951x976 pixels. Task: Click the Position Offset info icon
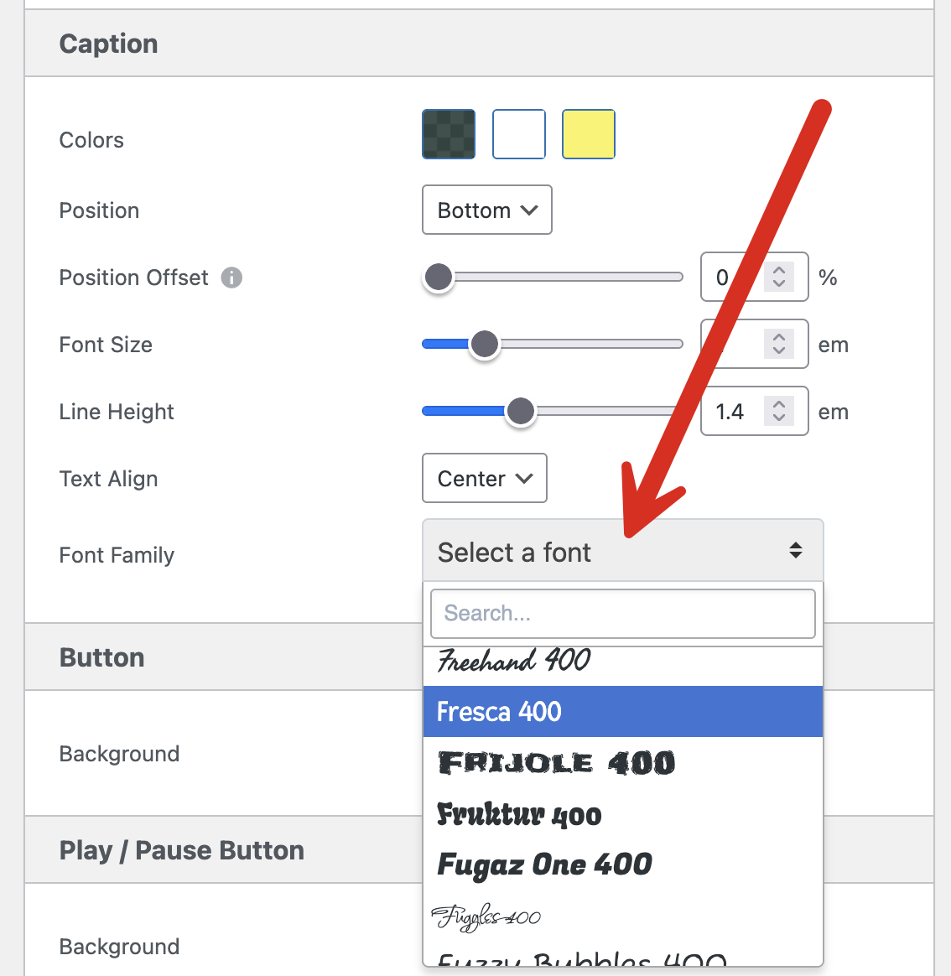click(231, 278)
